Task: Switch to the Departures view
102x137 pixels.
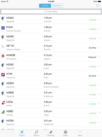Action: coord(57,6)
